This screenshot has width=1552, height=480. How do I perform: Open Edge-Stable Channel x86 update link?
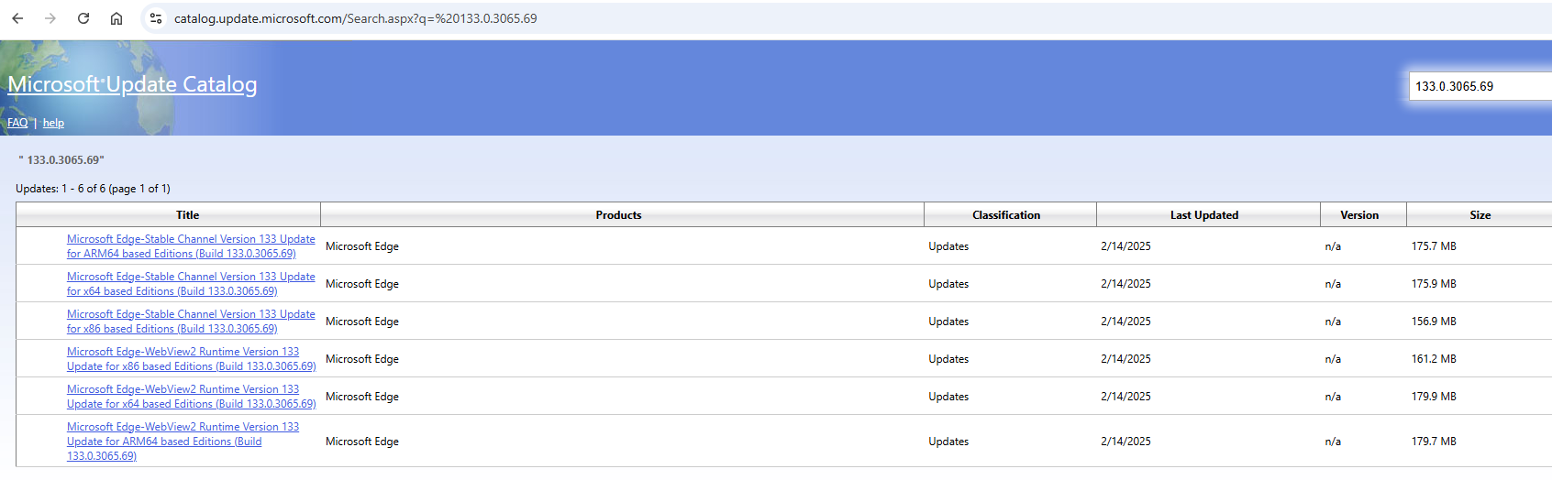(x=191, y=322)
